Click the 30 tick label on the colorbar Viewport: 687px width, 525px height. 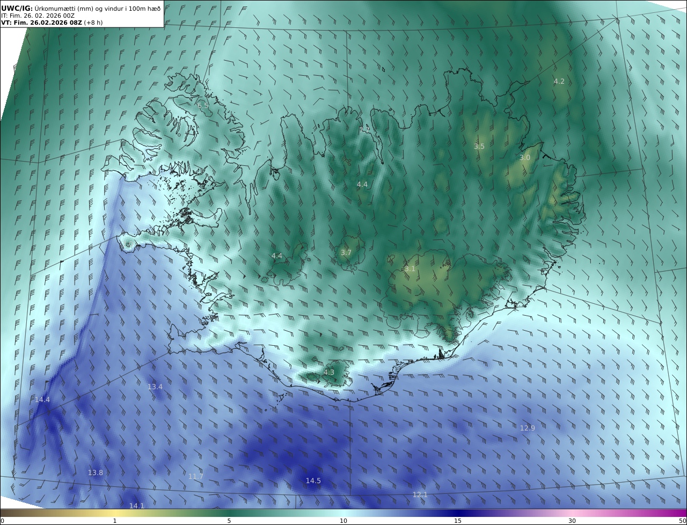[572, 521]
